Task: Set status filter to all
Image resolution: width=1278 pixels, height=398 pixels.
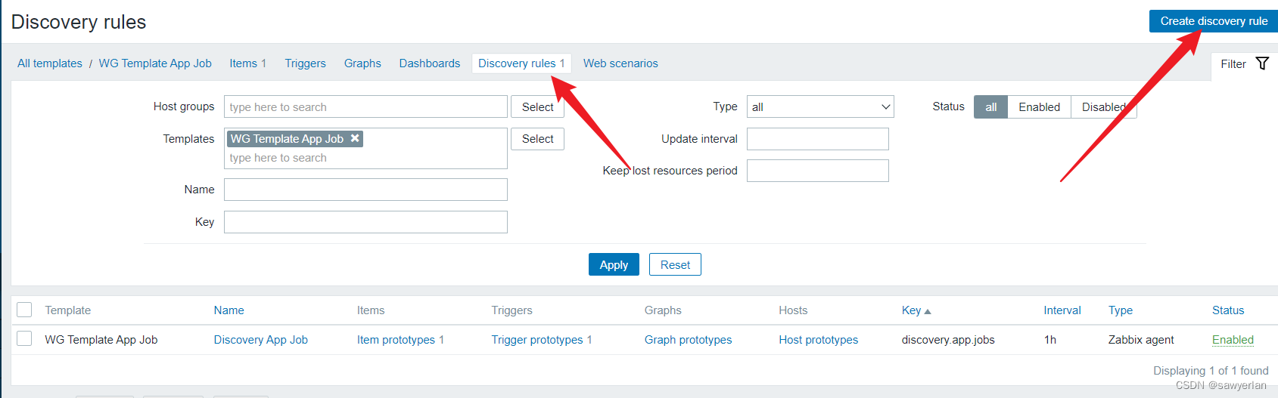Action: click(990, 107)
